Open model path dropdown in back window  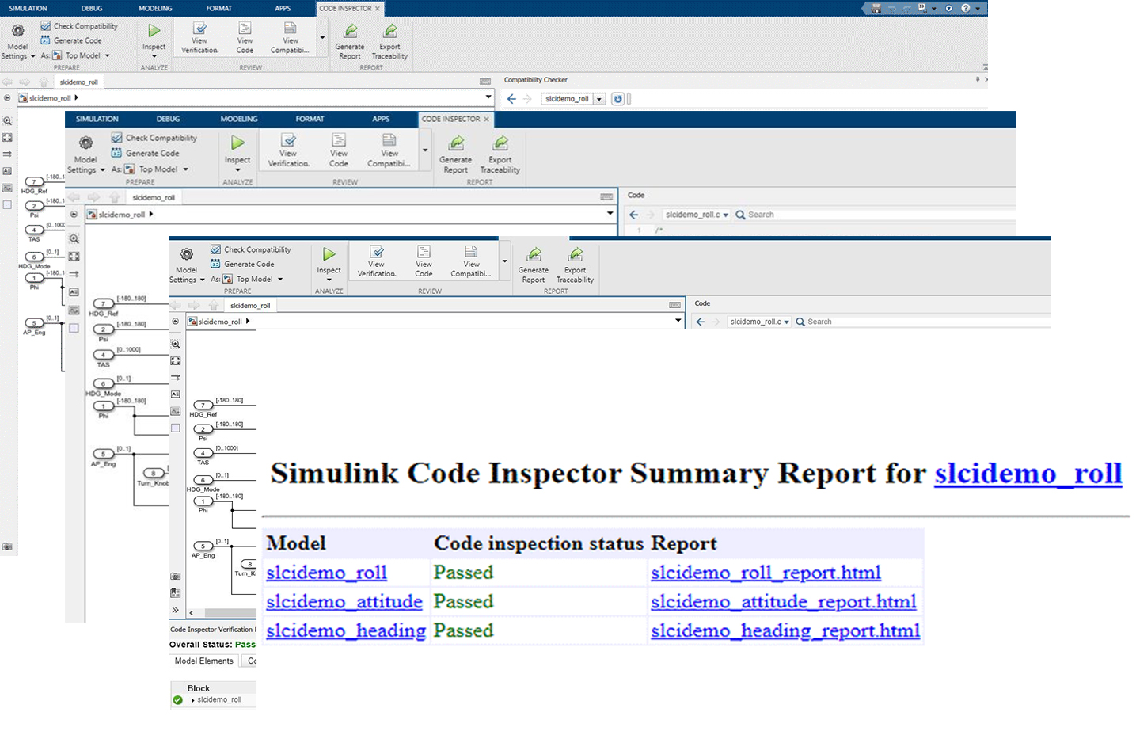(488, 97)
